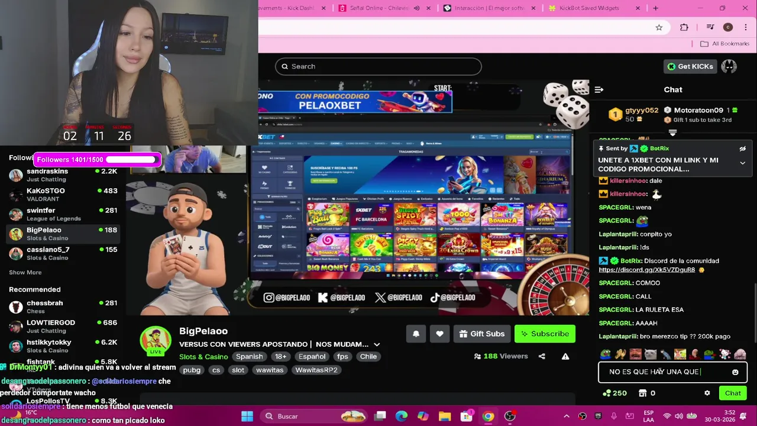The image size is (757, 426).
Task: Select the Chile tag
Action: click(368, 356)
